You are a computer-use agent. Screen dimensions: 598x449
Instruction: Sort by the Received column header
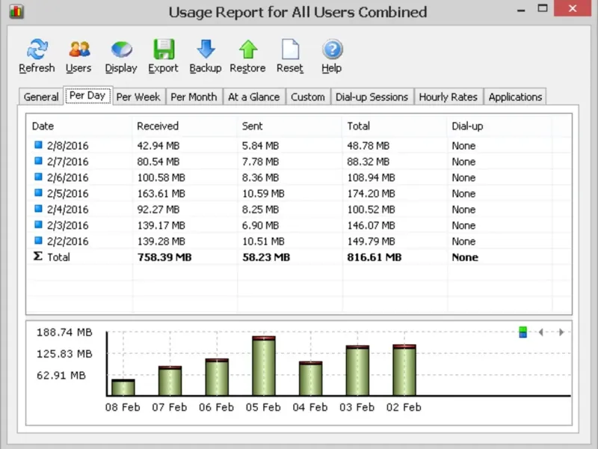click(x=185, y=126)
